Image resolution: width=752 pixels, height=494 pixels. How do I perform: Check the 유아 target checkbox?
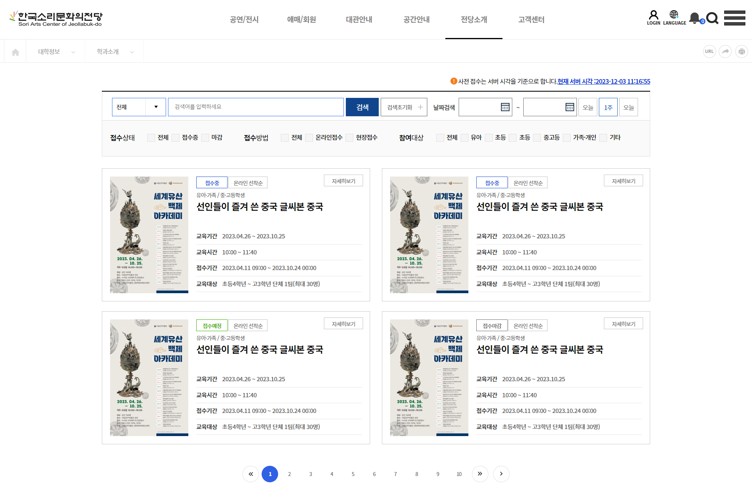pyautogui.click(x=465, y=138)
